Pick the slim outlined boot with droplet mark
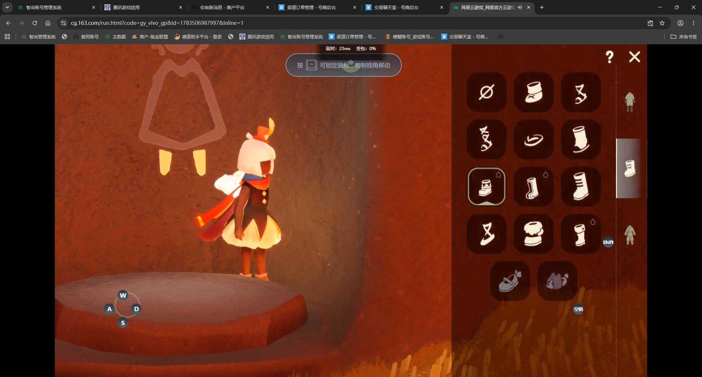The height and width of the screenshot is (377, 702). pos(533,186)
